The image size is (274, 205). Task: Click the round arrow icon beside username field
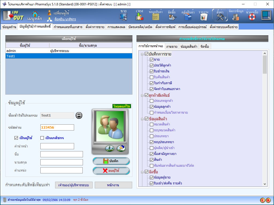pyautogui.click(x=79, y=115)
